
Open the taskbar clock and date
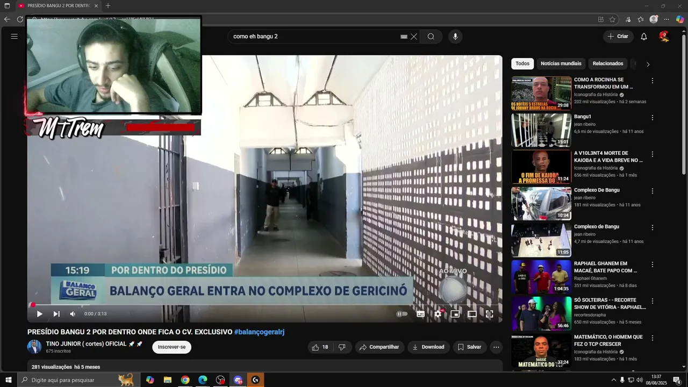tap(656, 380)
